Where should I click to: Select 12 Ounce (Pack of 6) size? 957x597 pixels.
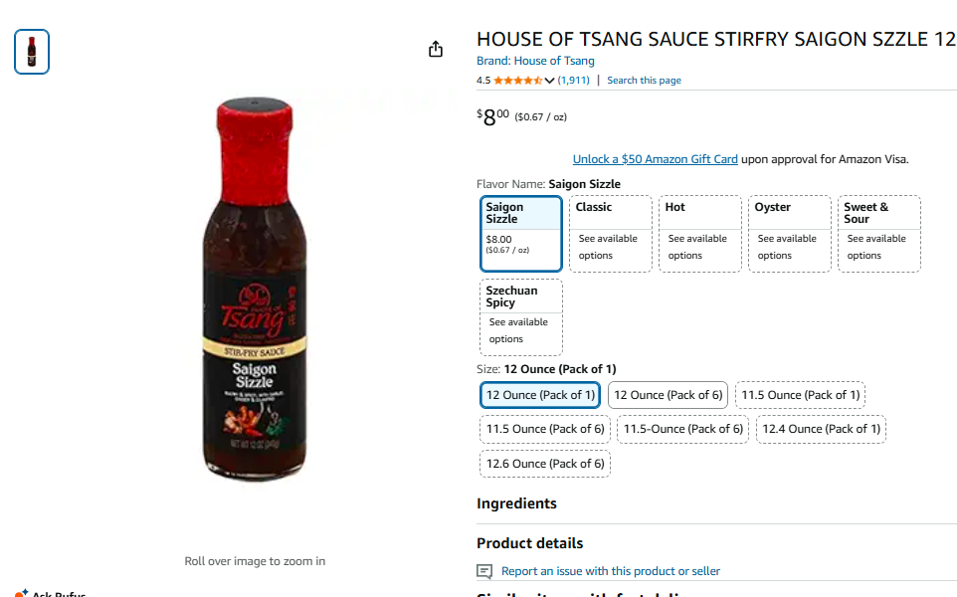coord(668,395)
